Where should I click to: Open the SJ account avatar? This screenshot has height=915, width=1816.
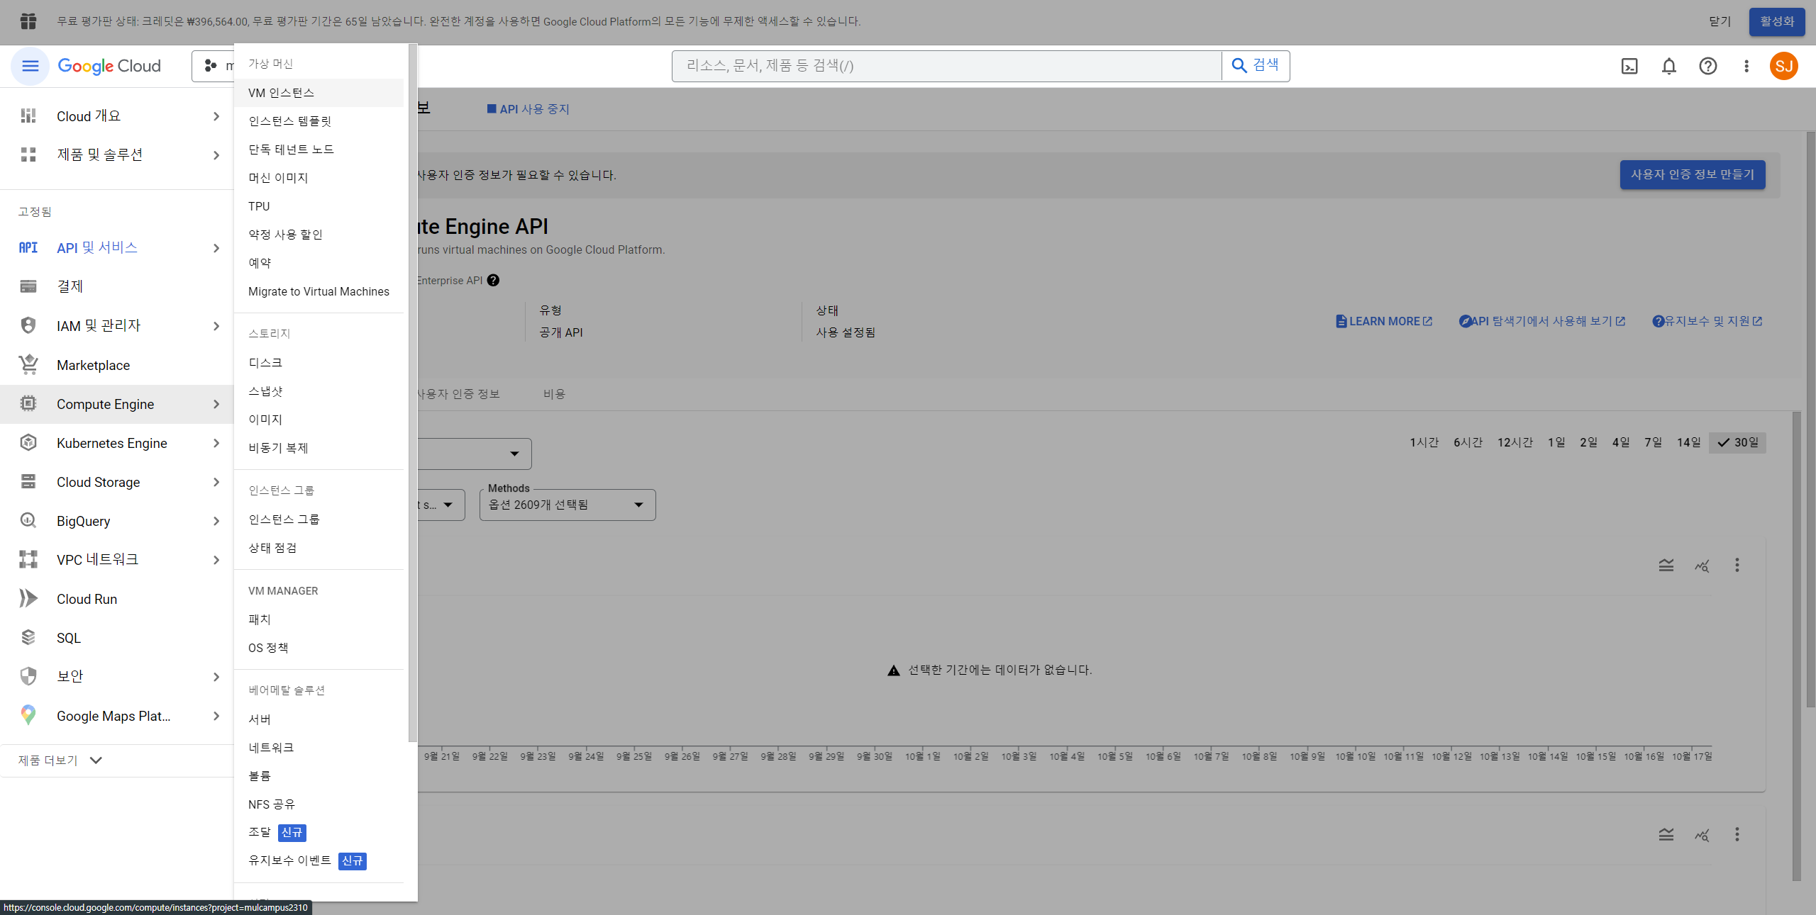pos(1783,66)
